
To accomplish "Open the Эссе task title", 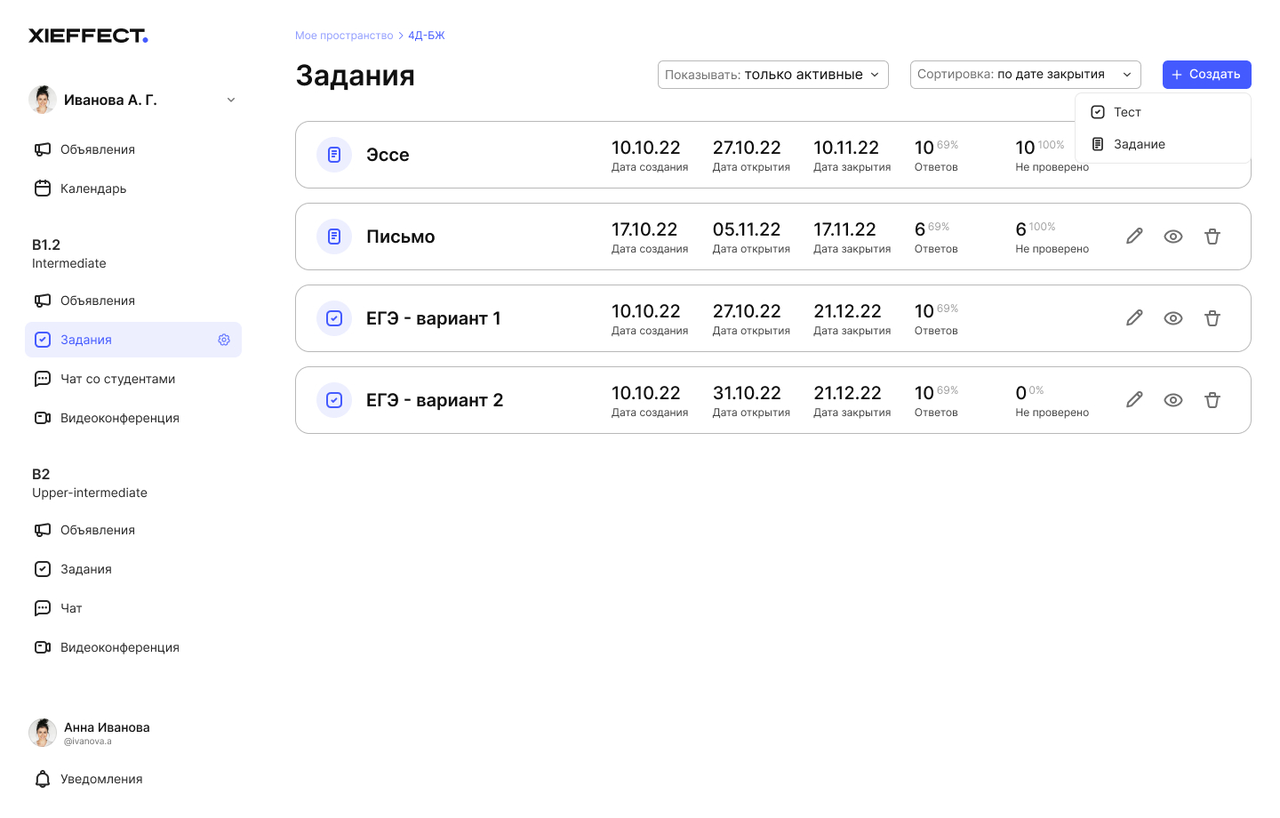I will pyautogui.click(x=388, y=155).
